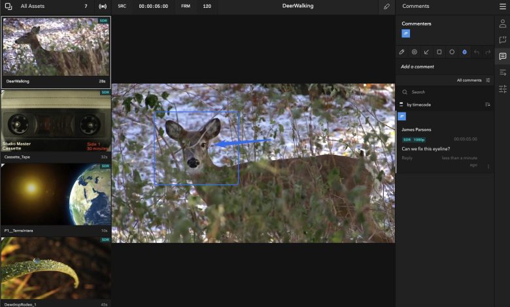Image resolution: width=510 pixels, height=307 pixels.
Task: Switch to the comments sidebar tab
Action: (502, 56)
